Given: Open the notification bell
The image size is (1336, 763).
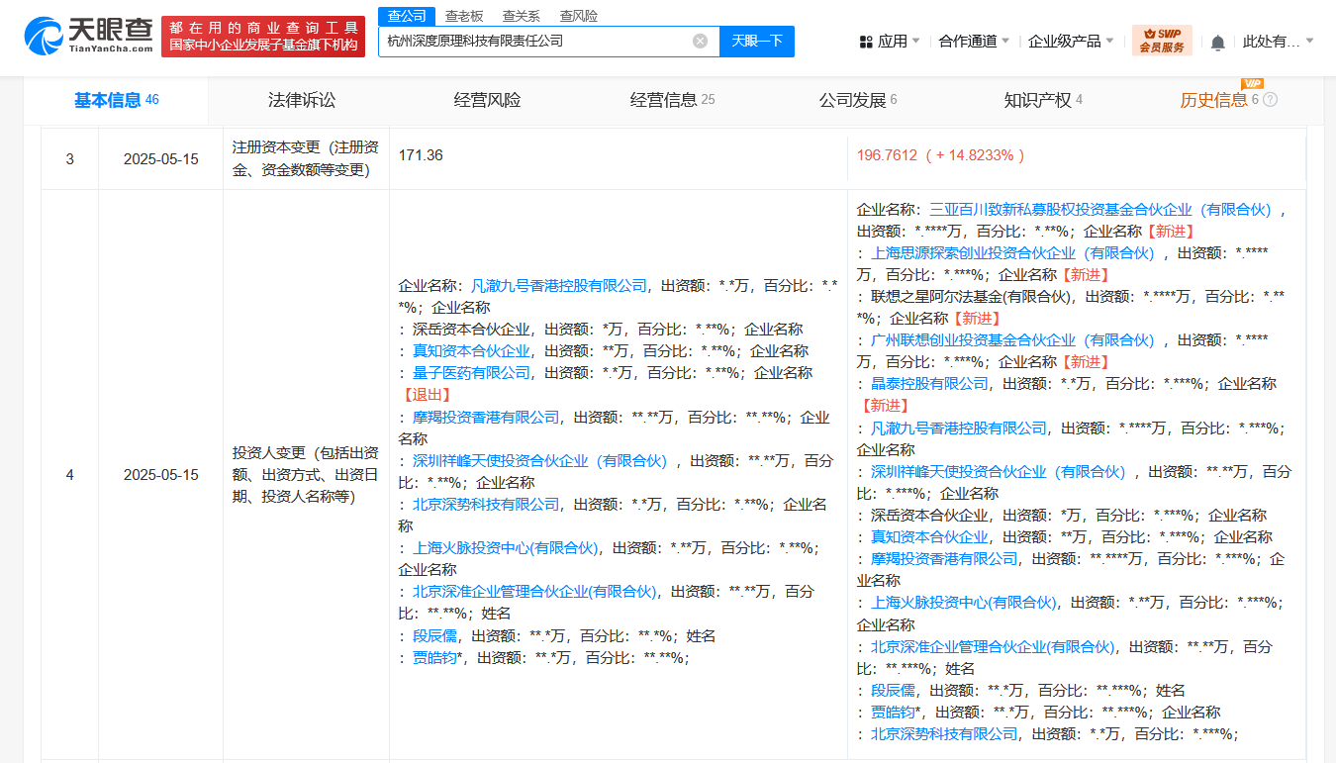Looking at the screenshot, I should 1217,42.
